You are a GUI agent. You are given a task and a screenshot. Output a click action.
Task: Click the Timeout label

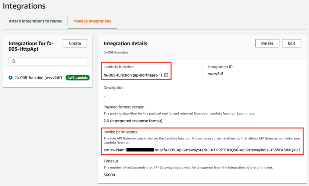coord(111,161)
